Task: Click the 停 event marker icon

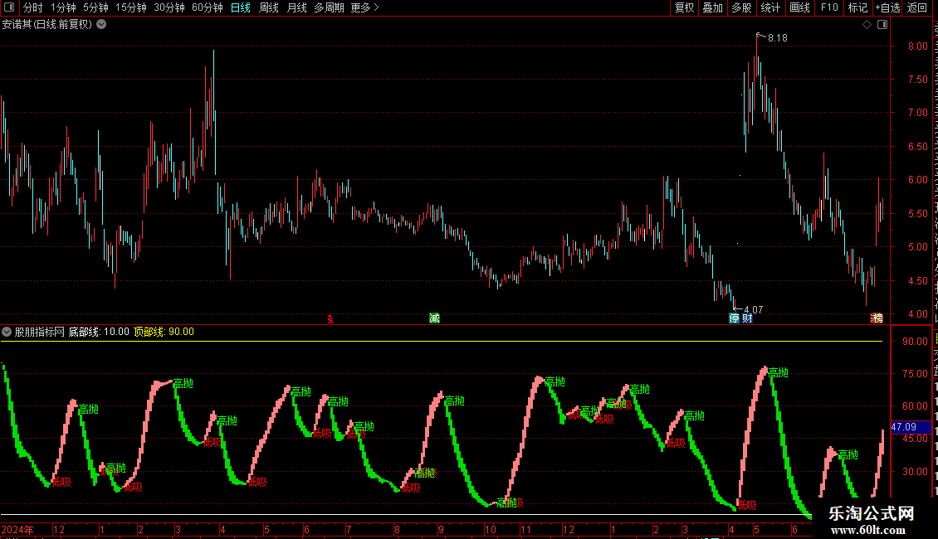Action: coord(734,318)
